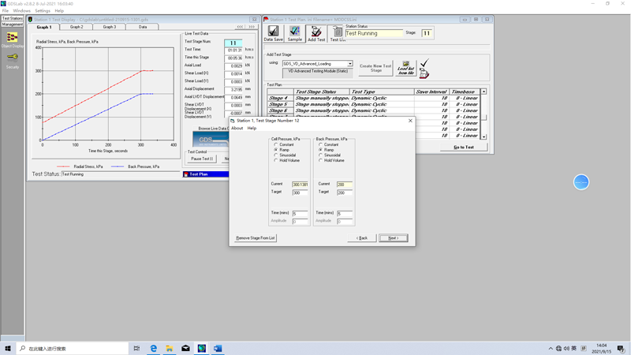This screenshot has height=355, width=631.
Task: Switch to the Graph 3 tab
Action: (x=110, y=27)
